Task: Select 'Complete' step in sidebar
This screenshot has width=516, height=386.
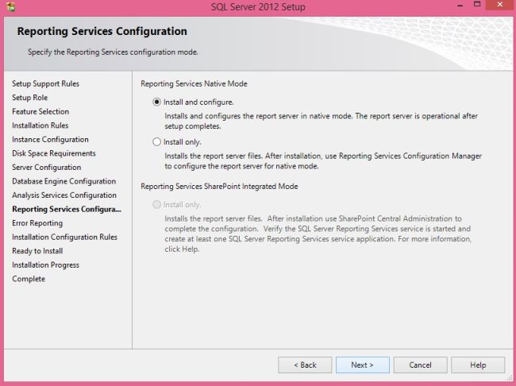Action: point(29,279)
